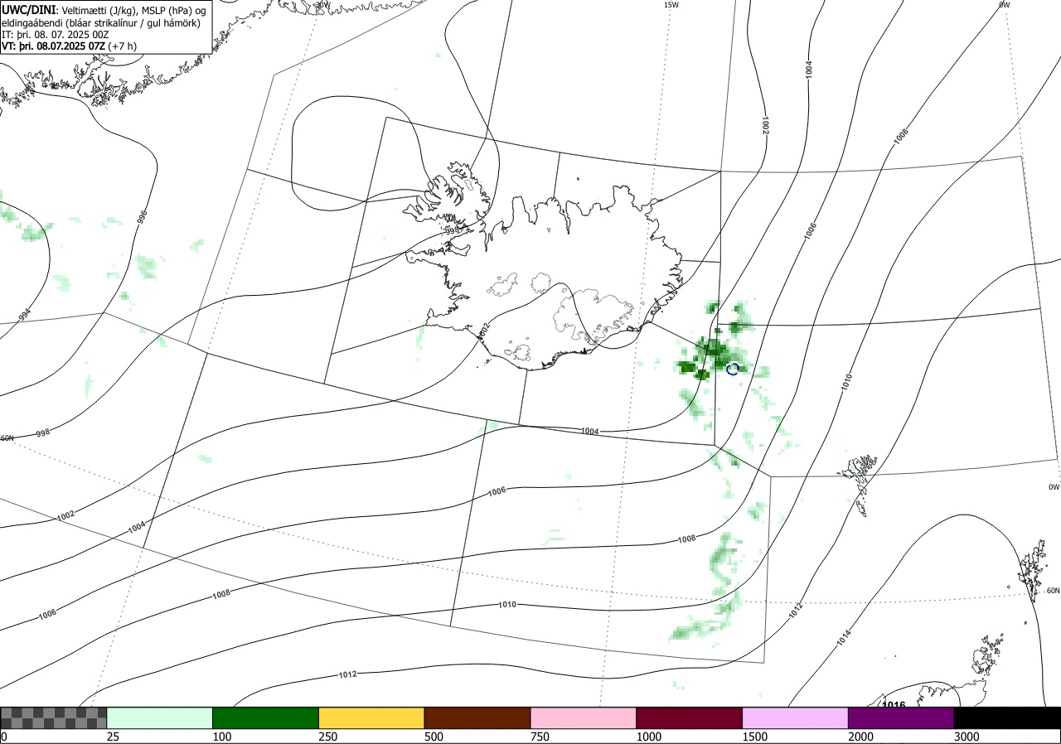Click the "2000" legend tick label
The image size is (1061, 744).
862,737
